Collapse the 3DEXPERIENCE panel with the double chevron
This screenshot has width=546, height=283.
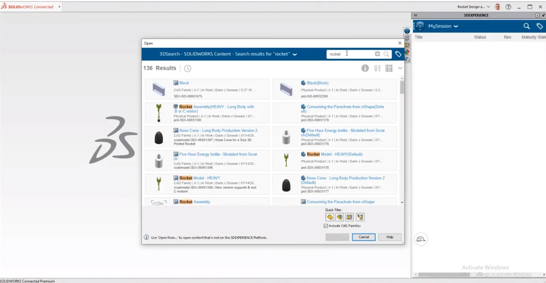click(x=415, y=15)
